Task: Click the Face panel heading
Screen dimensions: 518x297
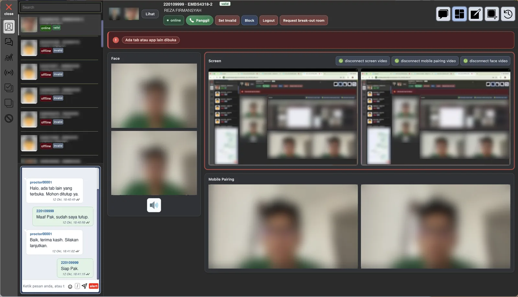Action: (x=115, y=59)
